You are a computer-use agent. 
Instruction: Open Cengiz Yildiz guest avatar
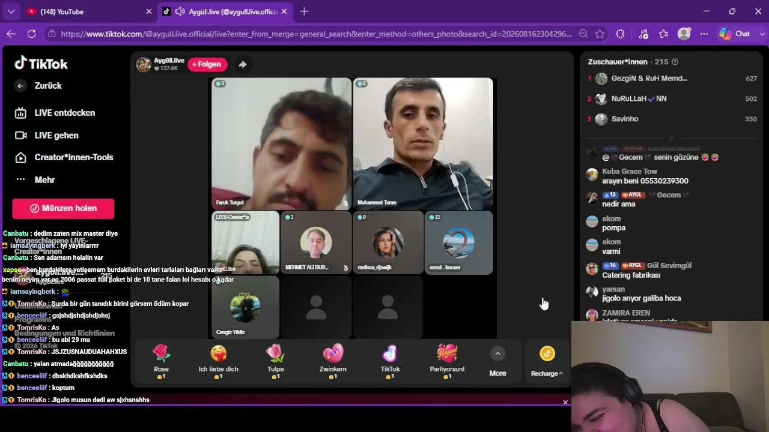tap(245, 307)
